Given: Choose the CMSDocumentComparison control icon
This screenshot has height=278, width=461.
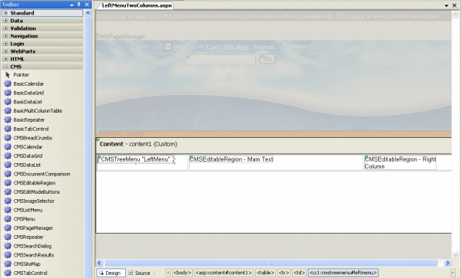Looking at the screenshot, I should coord(8,174).
